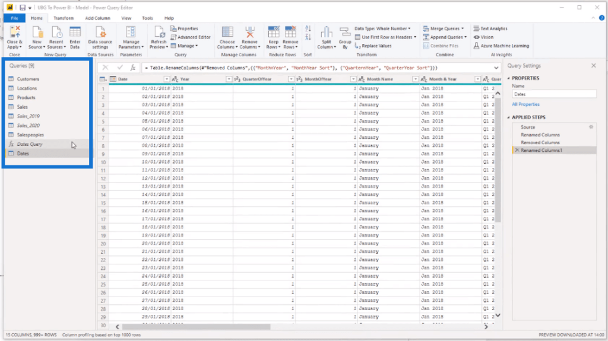Open the Manage query dropdown
Viewport: 608px width, 341px height.
pyautogui.click(x=184, y=46)
